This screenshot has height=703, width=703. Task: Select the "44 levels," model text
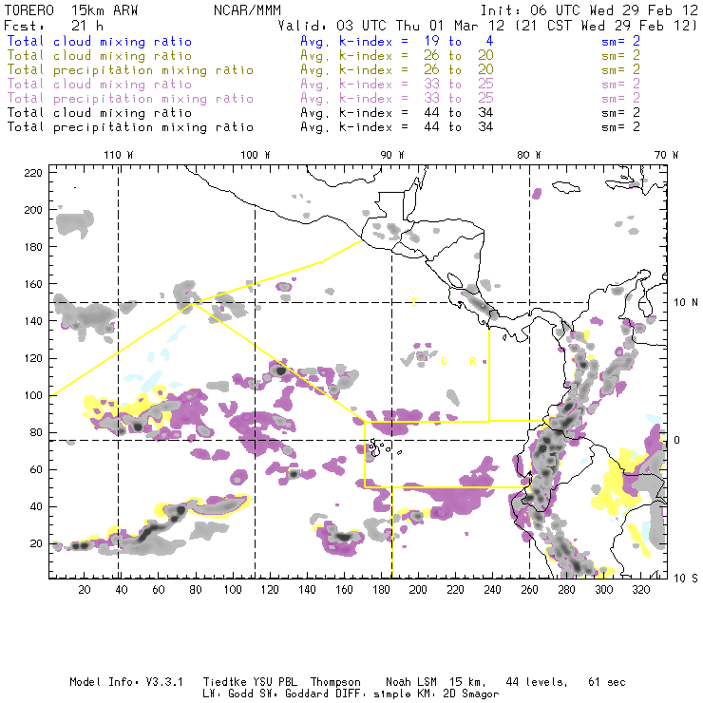coord(537,682)
